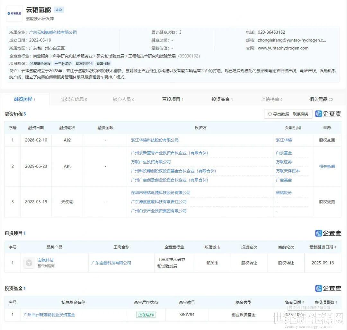The width and height of the screenshot is (347, 330).
Task: Click 企查查 logo beside 融资历程 heading
Action: point(328,114)
